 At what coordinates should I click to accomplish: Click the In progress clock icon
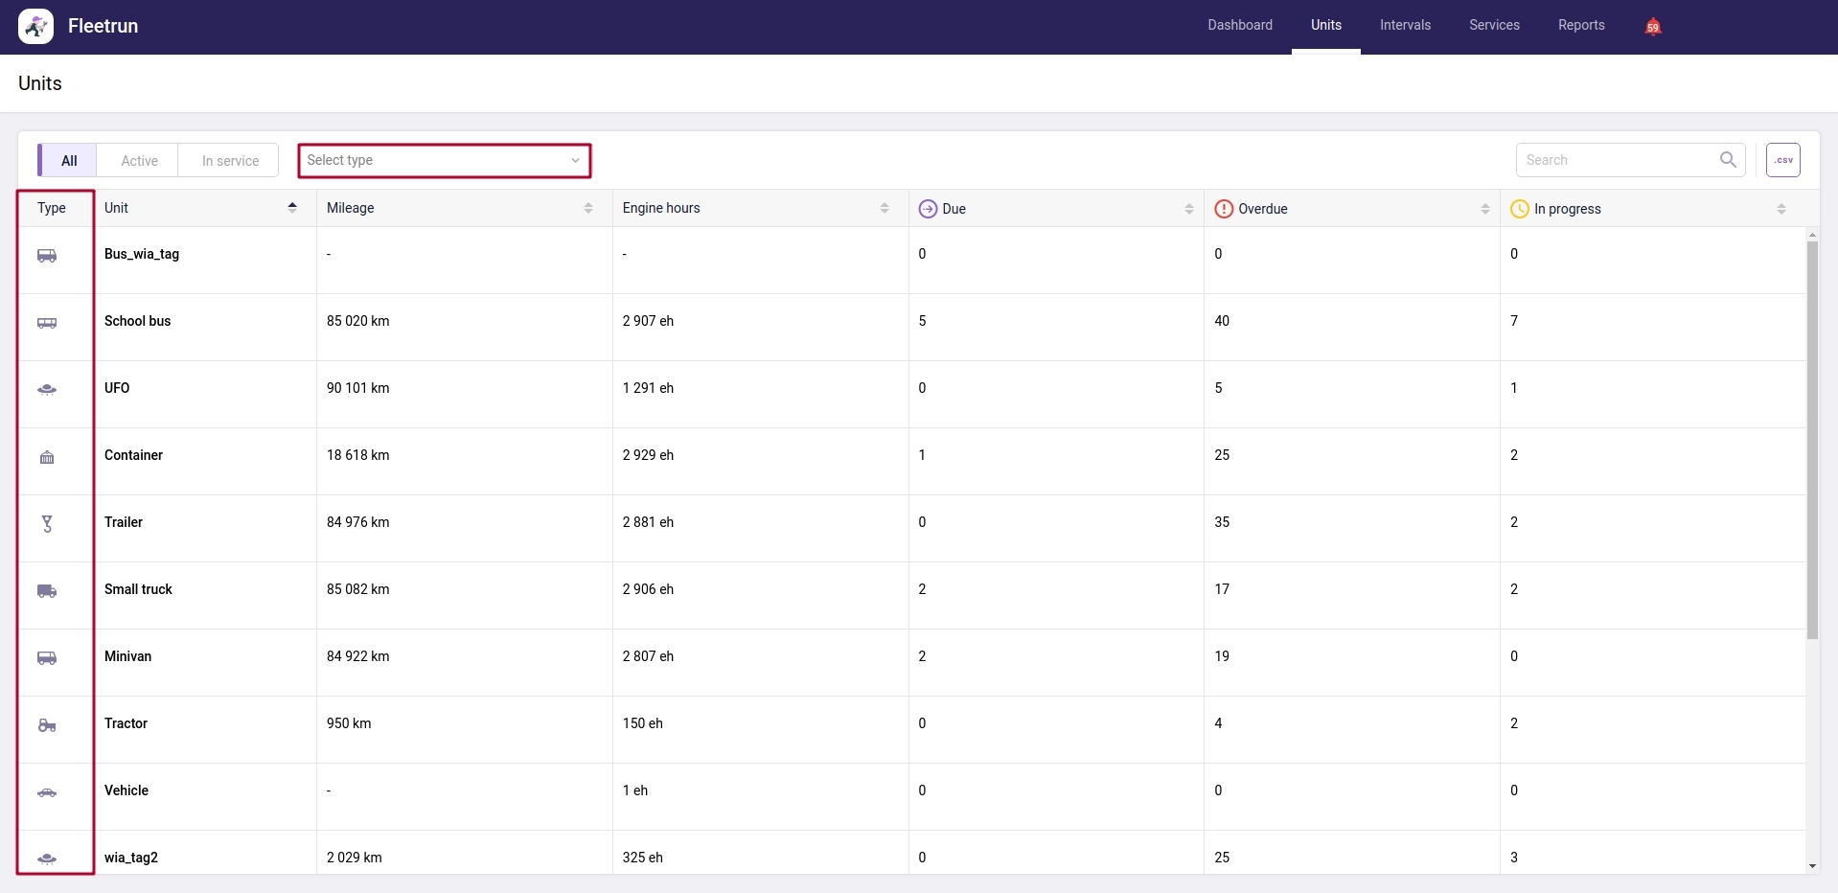1519,208
